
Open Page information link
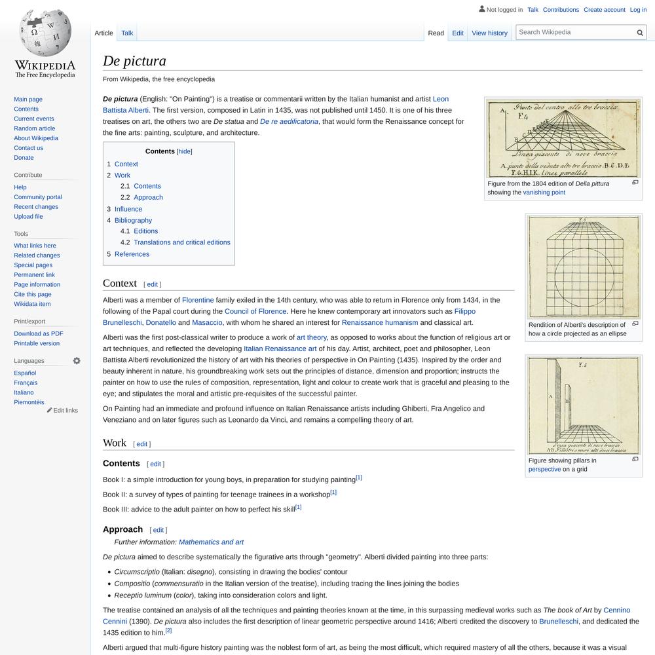click(37, 284)
